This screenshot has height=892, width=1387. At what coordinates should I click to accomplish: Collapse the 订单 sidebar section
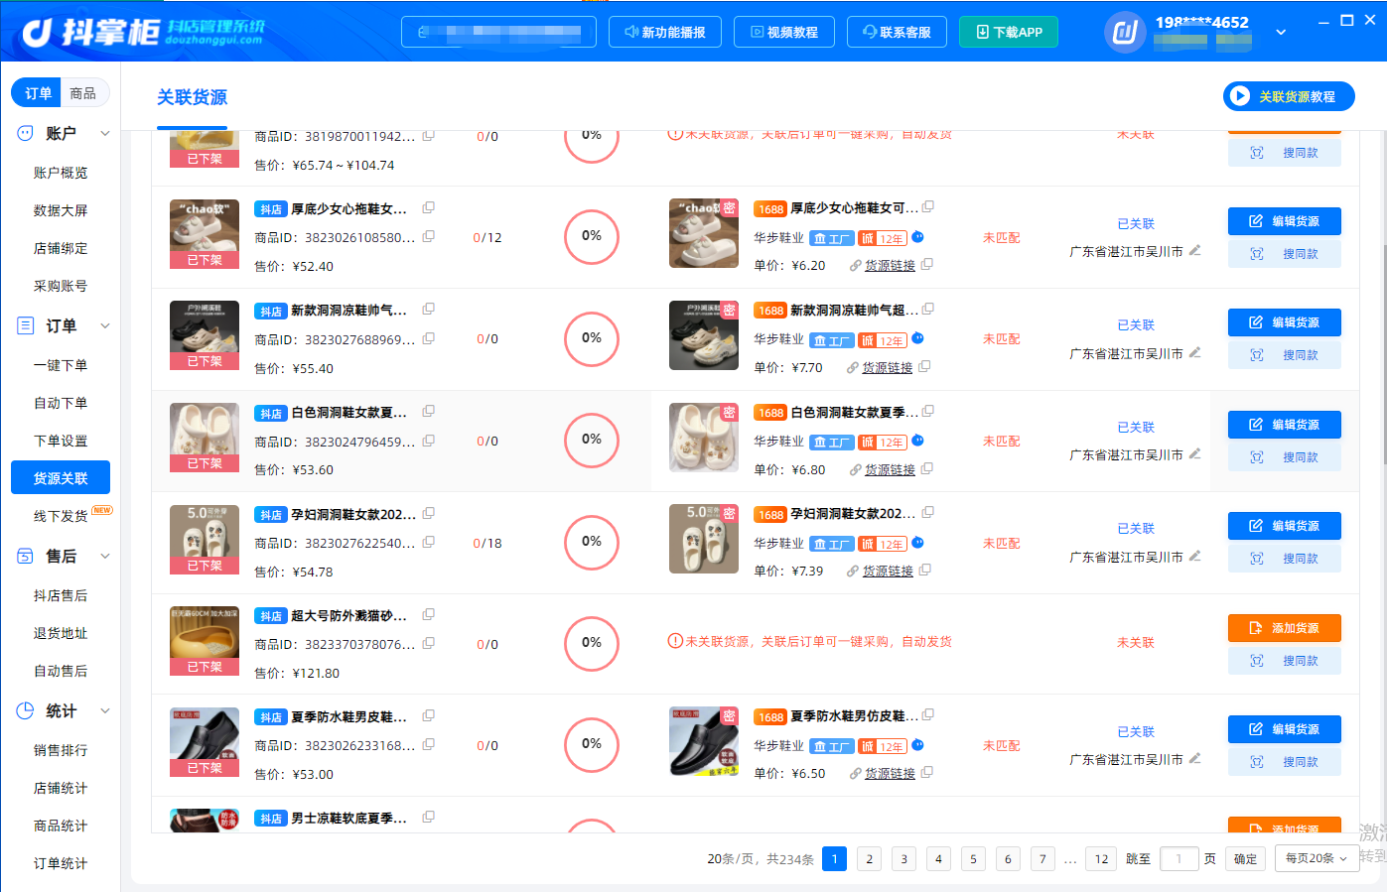[x=105, y=325]
